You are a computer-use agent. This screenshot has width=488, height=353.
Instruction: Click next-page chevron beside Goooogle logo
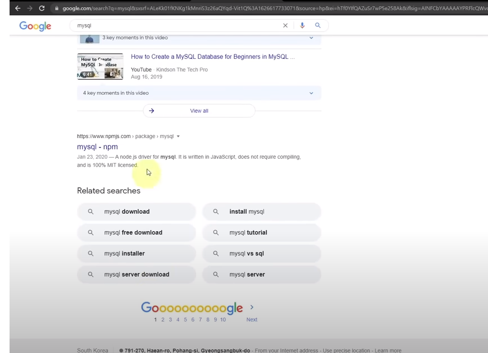tap(252, 308)
